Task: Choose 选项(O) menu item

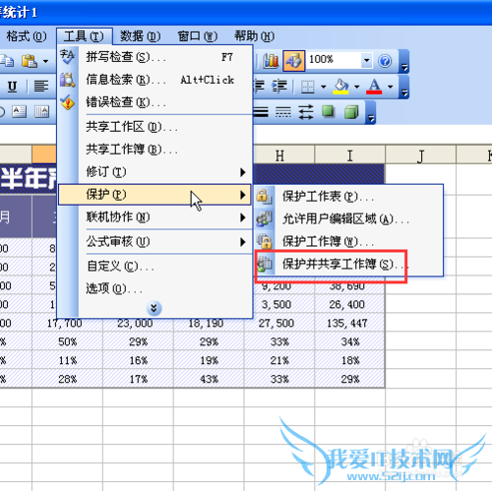Action: coord(154,288)
